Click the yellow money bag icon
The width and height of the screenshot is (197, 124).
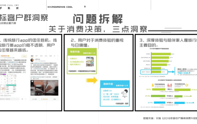pos(153,85)
